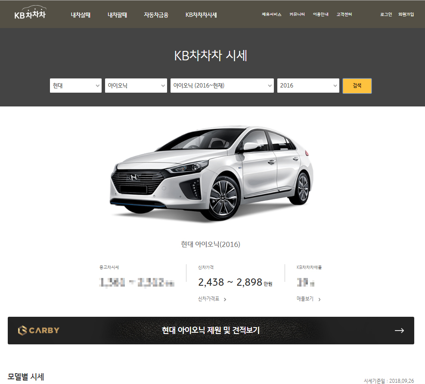The height and width of the screenshot is (384, 425).
Task: Click the 모델별 시세 heading
Action: 26,377
